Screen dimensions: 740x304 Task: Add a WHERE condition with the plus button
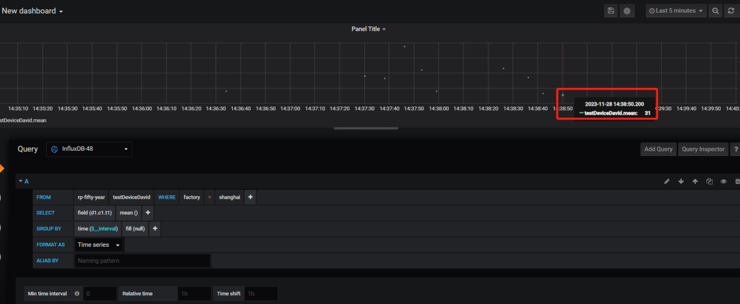(250, 197)
